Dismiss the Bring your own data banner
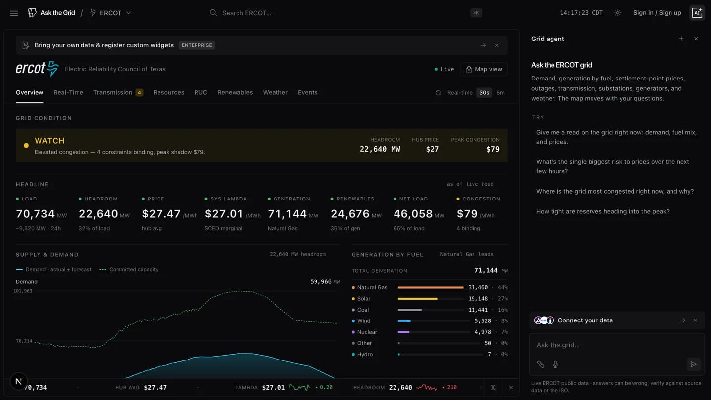This screenshot has height=400, width=711. (x=497, y=45)
